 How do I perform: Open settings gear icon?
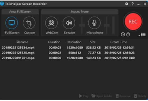(x=127, y=4)
